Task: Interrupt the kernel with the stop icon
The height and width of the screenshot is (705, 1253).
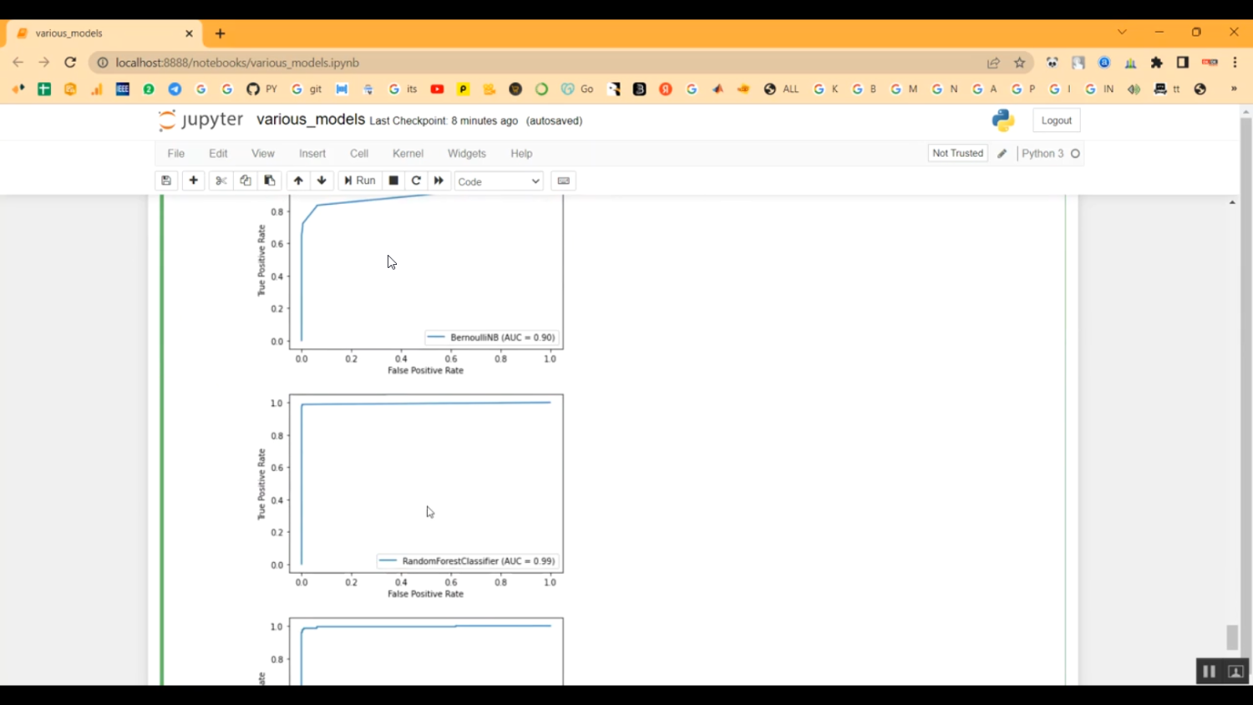Action: 393,180
